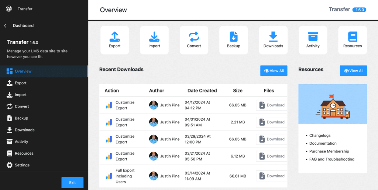
Task: Open the Backup tile icon
Action: 233,37
